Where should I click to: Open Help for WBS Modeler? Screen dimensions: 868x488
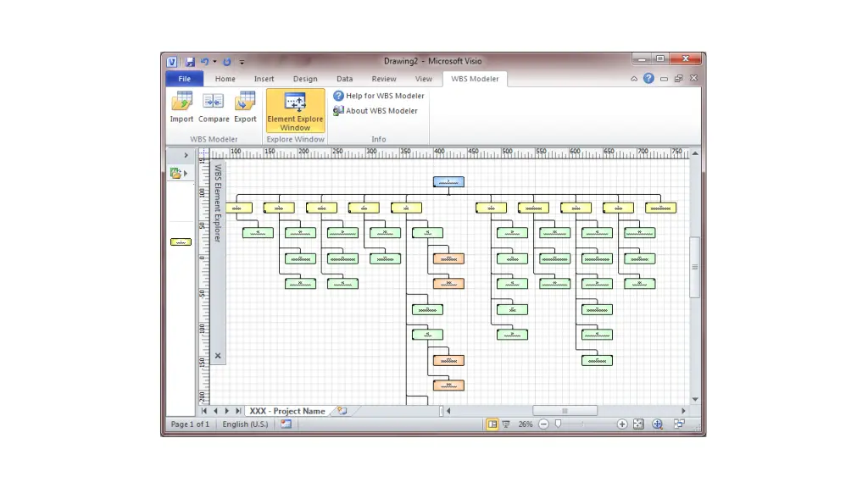coord(379,96)
